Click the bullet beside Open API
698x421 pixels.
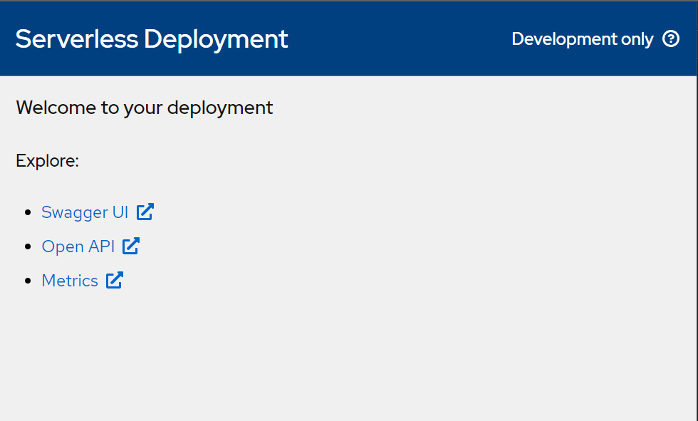point(26,246)
